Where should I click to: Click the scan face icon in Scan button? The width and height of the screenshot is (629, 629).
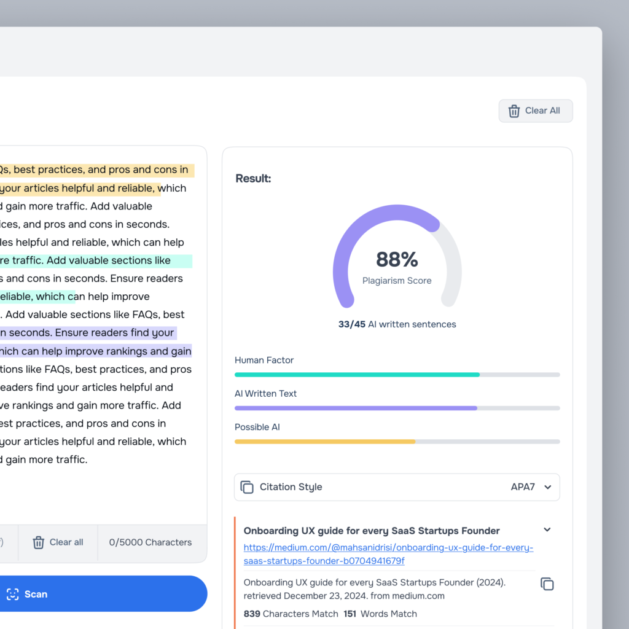click(x=13, y=594)
